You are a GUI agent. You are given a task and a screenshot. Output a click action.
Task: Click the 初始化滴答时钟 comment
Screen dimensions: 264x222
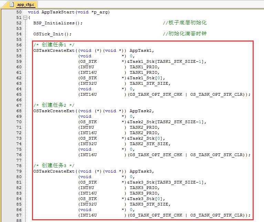click(x=184, y=34)
